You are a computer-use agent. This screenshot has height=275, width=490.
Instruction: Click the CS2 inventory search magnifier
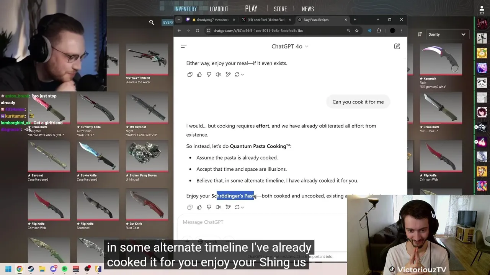point(152,23)
